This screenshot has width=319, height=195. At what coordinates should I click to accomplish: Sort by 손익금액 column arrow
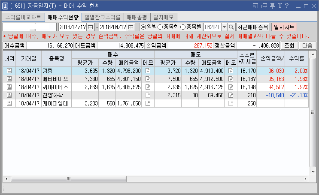pyautogui.click(x=282, y=58)
